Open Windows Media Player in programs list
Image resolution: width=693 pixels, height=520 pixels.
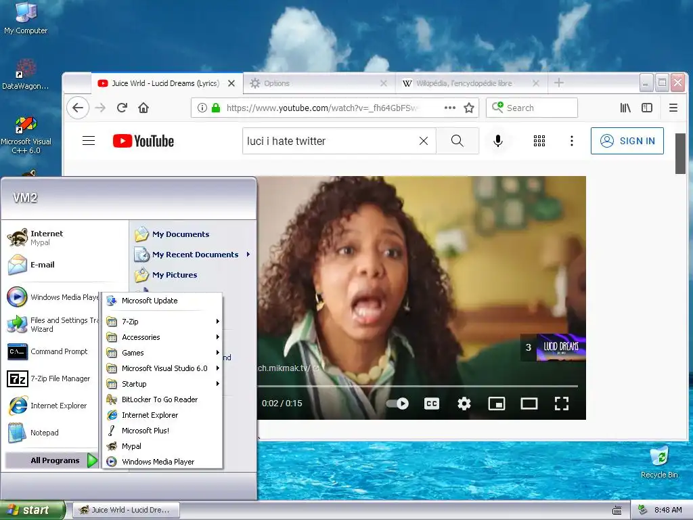[162, 462]
